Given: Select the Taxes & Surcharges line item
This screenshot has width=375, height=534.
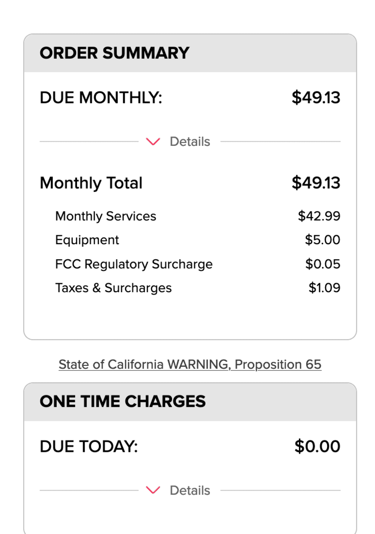Looking at the screenshot, I should point(198,288).
